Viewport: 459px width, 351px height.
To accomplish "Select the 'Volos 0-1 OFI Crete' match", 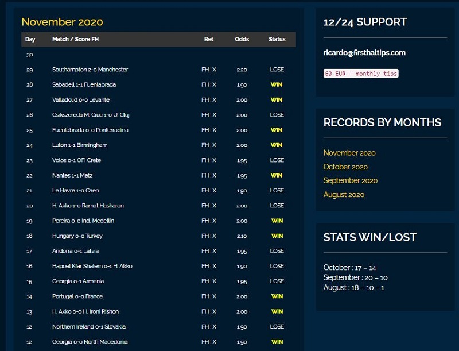I will pyautogui.click(x=77, y=160).
